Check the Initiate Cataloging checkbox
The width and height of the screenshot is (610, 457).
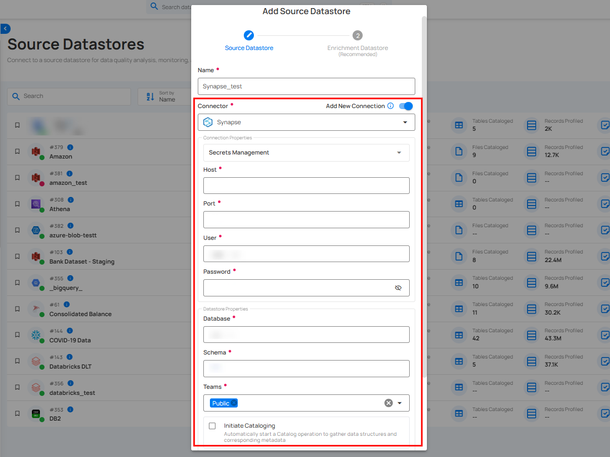click(x=212, y=426)
